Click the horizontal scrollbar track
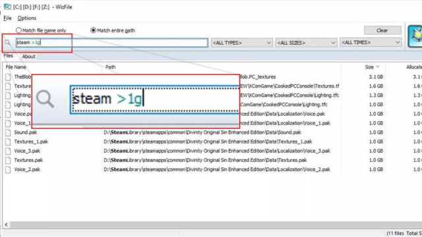This screenshot has width=422, height=237. click(216, 224)
